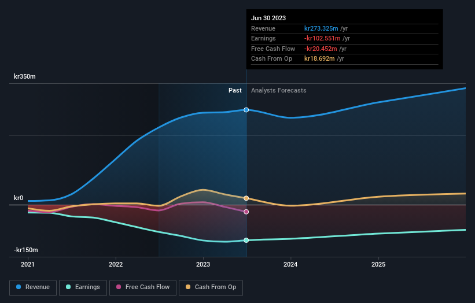
Task: Click the orange Cash From Op legend dot
Action: tap(188, 287)
